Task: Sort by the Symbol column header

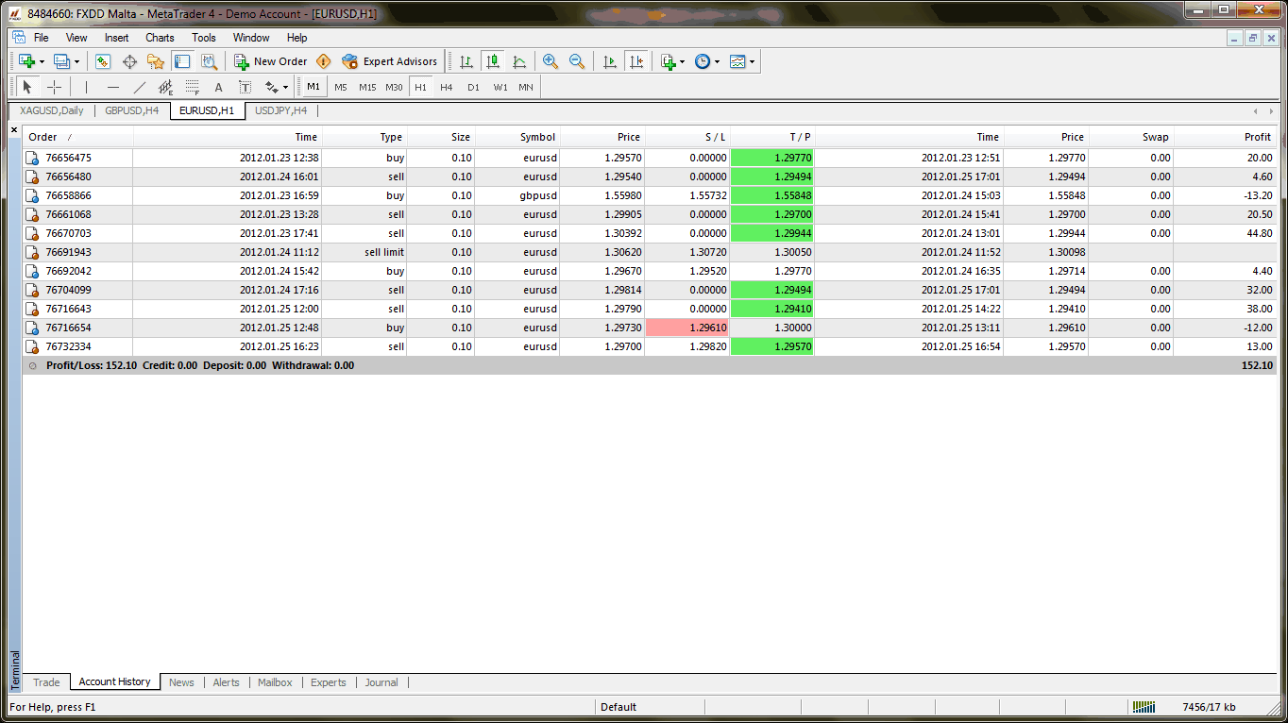Action: [x=517, y=137]
